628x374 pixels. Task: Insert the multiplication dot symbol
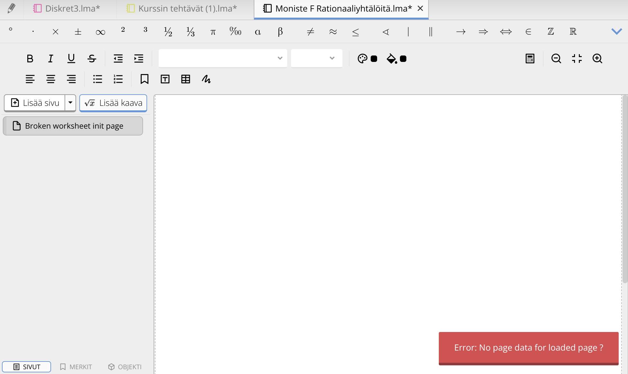click(33, 31)
